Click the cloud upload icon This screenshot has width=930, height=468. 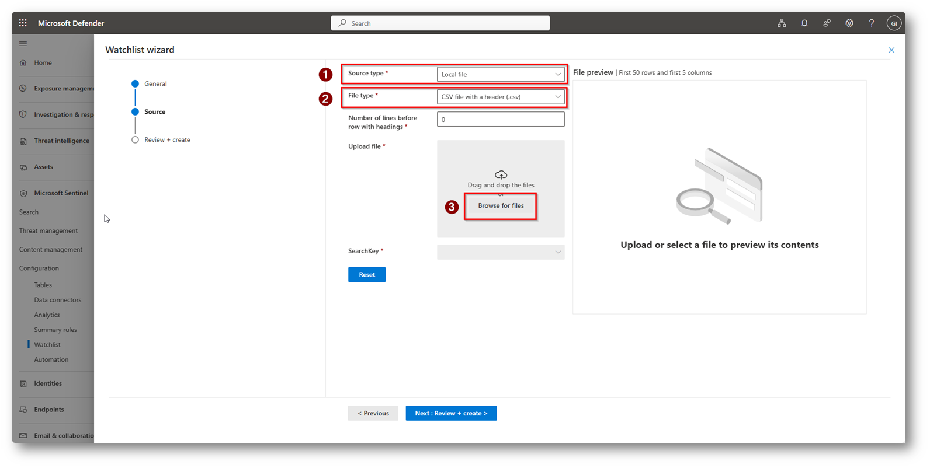click(501, 174)
